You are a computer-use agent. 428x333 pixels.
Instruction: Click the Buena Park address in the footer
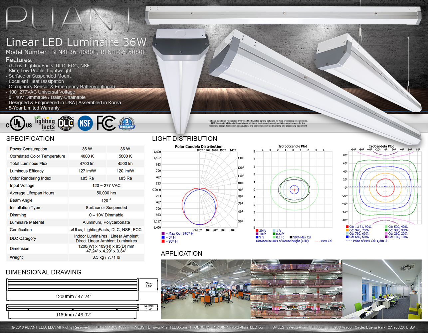click(x=374, y=327)
